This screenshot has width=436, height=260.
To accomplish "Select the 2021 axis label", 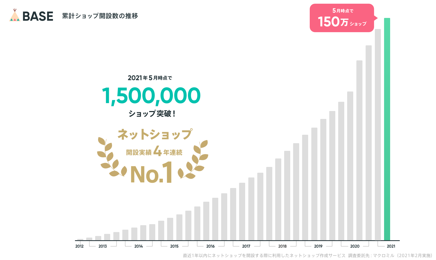I will (391, 246).
